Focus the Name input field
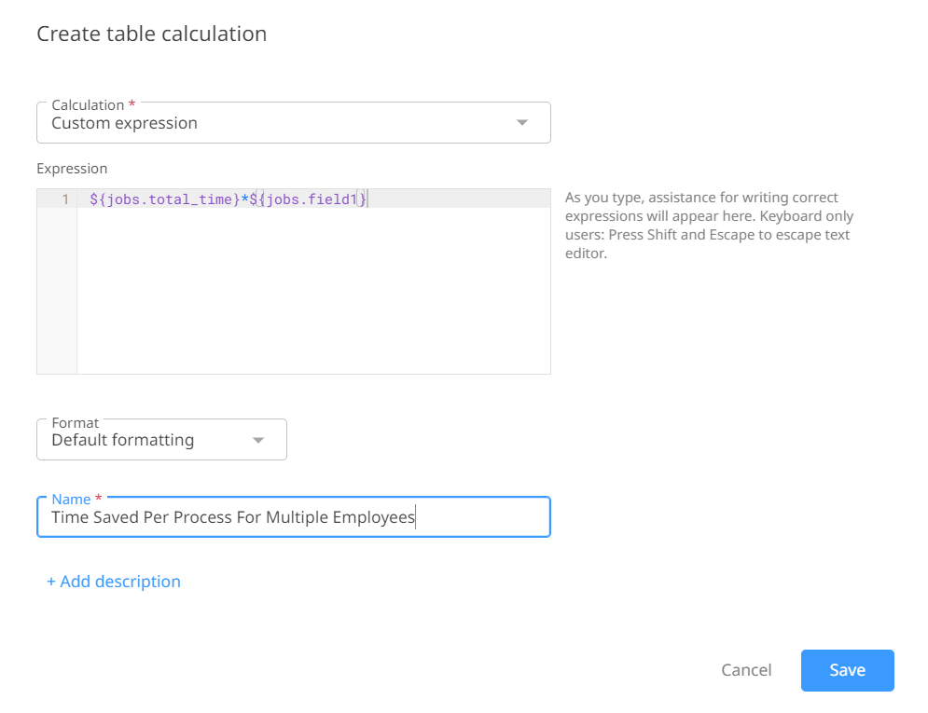This screenshot has width=928, height=713. [294, 517]
